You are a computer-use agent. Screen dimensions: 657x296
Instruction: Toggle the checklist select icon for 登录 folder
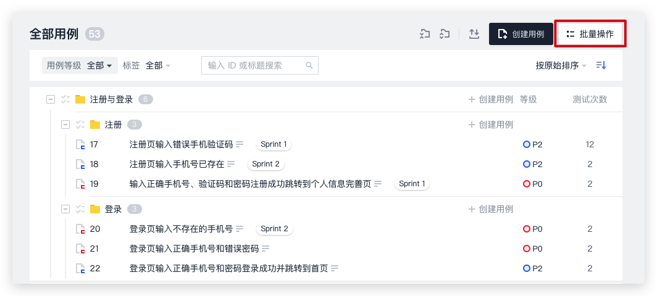(80, 209)
